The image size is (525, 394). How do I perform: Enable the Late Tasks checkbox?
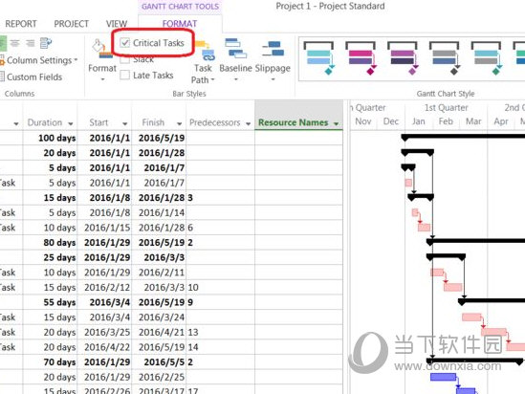coord(125,75)
